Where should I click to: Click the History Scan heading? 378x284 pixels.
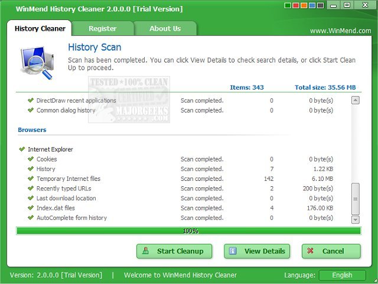coord(94,47)
